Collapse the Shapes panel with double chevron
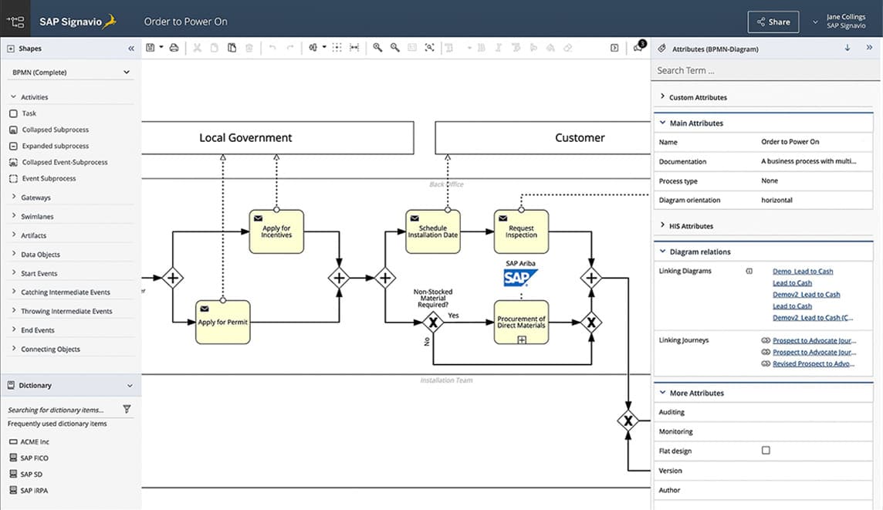The height and width of the screenshot is (510, 883). [131, 49]
